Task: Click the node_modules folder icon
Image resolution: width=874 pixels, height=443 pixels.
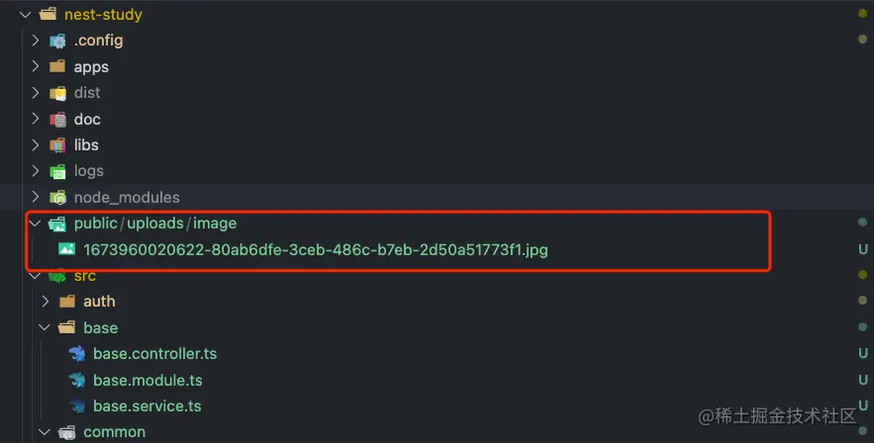Action: click(57, 197)
